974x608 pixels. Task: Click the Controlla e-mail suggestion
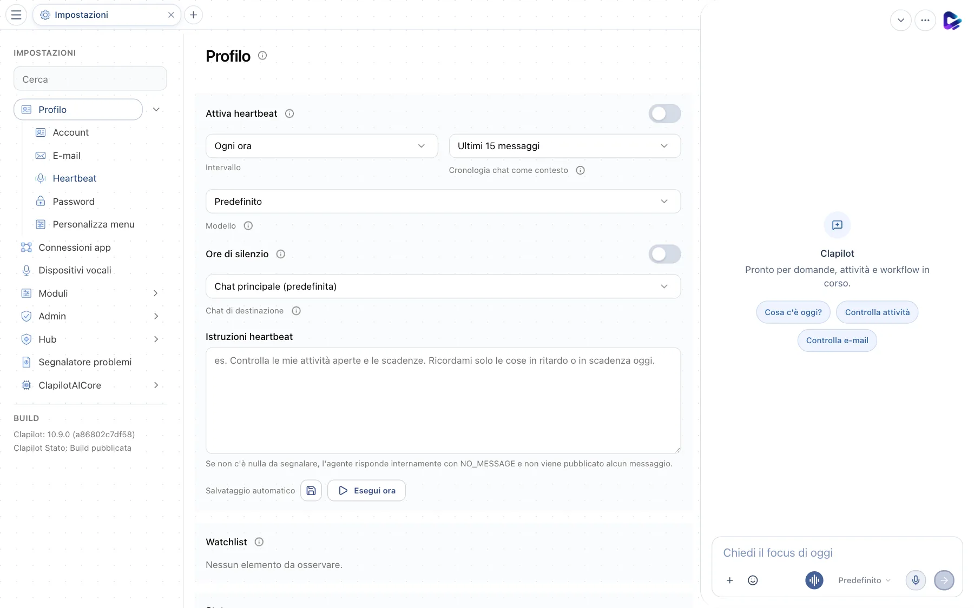(x=837, y=340)
